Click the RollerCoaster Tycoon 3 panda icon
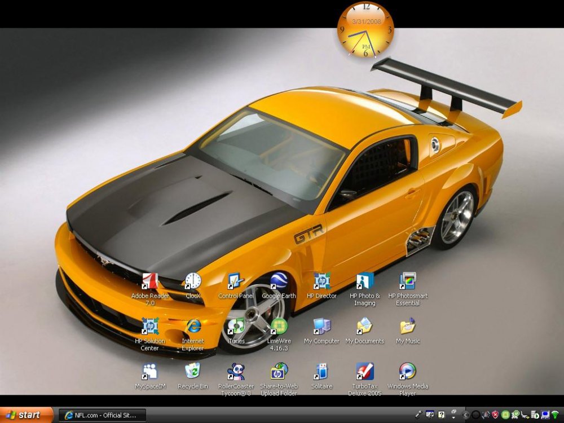This screenshot has width=564, height=423. click(x=236, y=372)
